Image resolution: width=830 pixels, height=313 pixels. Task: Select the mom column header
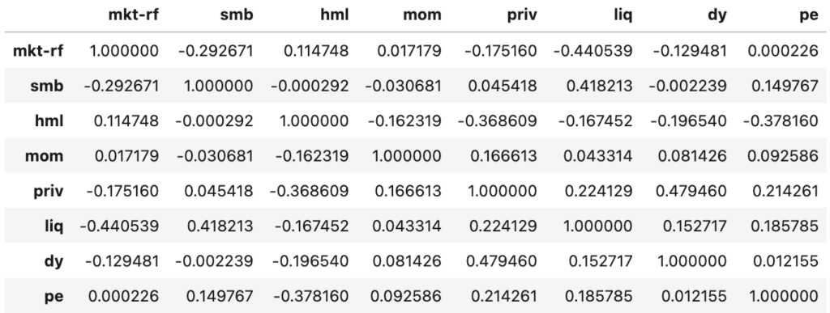point(421,15)
